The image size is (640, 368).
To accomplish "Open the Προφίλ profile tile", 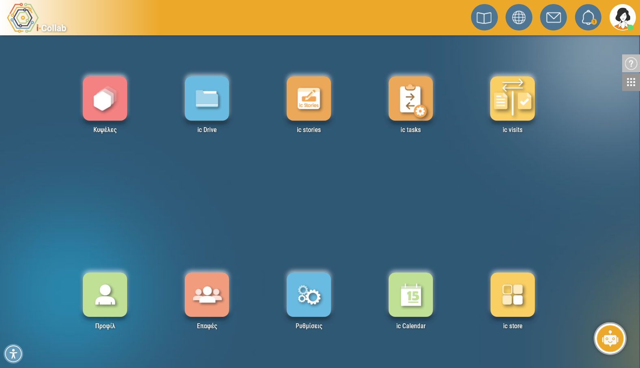I will coord(105,294).
